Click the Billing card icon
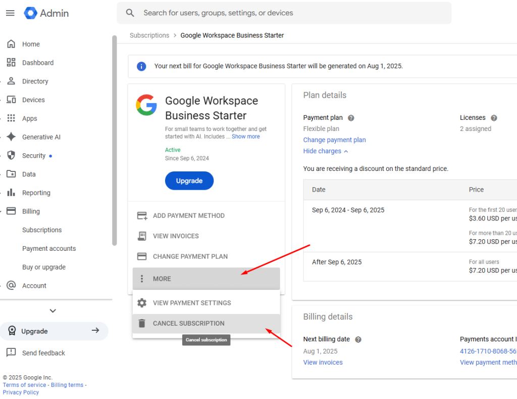 click(11, 211)
